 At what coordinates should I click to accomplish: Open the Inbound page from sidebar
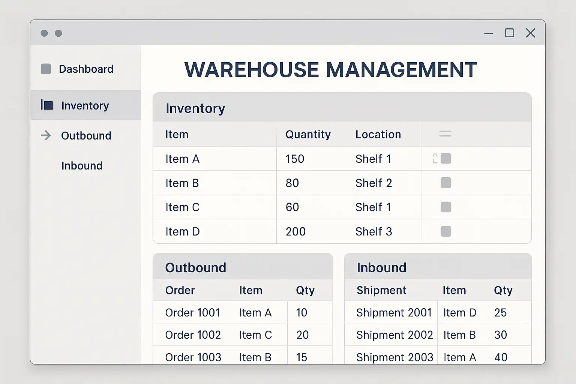(82, 166)
